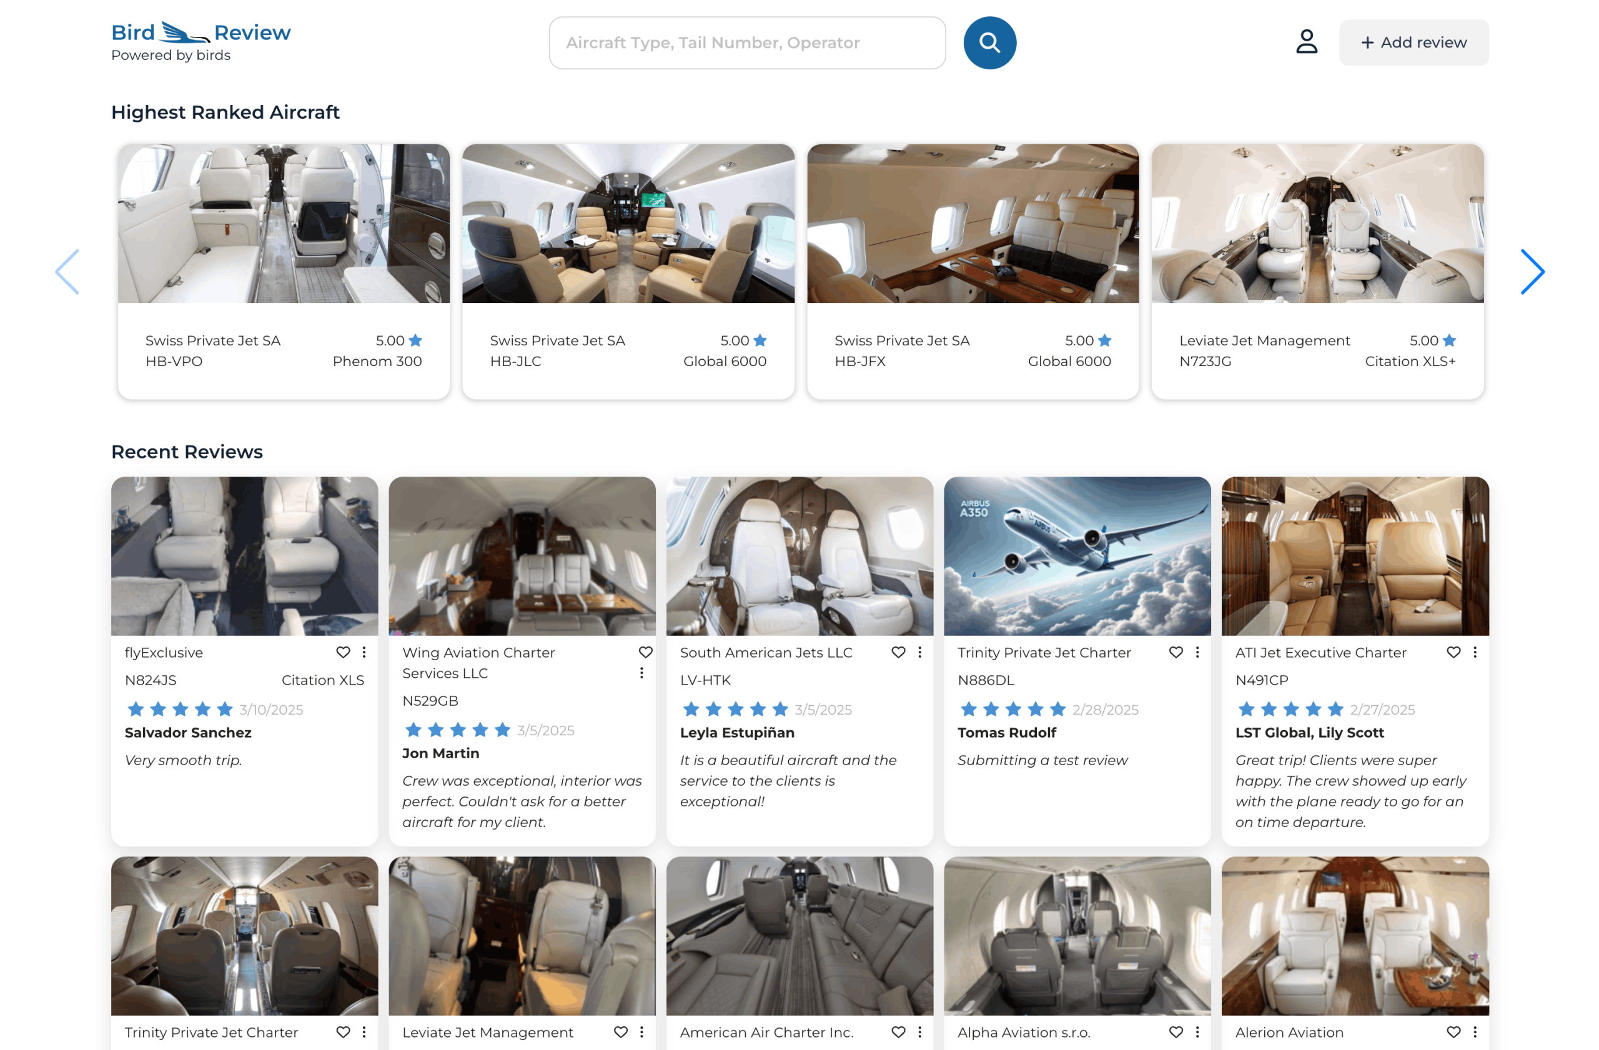Click the Leviate Jet Management name in Highest Ranked
The image size is (1599, 1050).
(1264, 340)
